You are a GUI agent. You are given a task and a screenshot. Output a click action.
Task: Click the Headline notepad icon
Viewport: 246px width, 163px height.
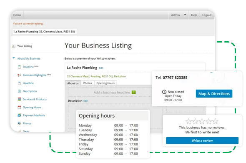point(19,83)
